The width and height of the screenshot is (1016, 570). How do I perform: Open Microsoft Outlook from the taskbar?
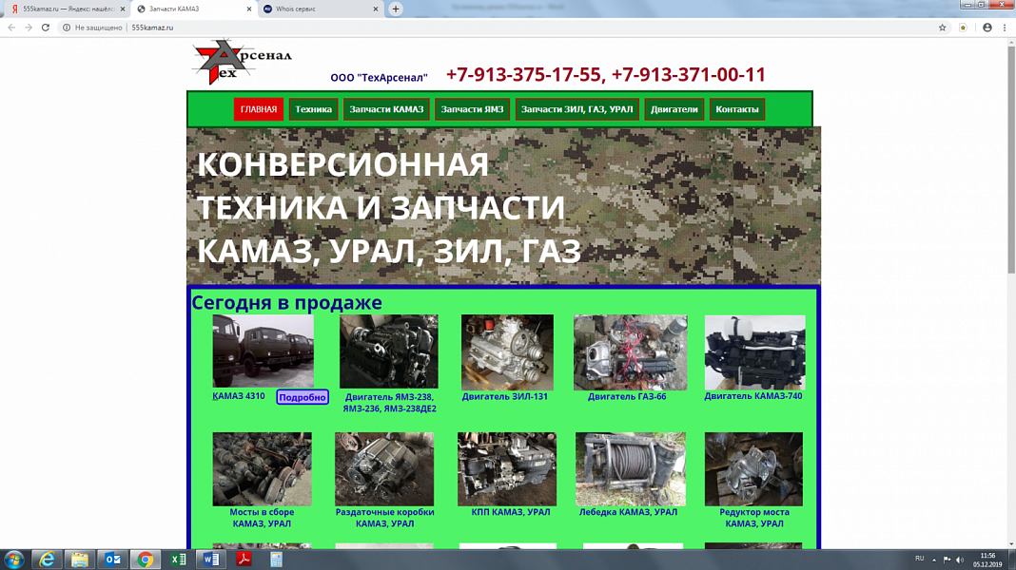(x=112, y=559)
